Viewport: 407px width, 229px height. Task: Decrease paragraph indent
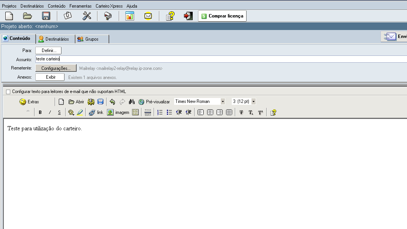(179, 112)
